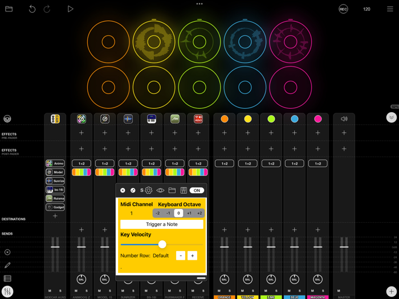Select the blue color group channel dot
The height and width of the screenshot is (299, 399).
point(295,118)
